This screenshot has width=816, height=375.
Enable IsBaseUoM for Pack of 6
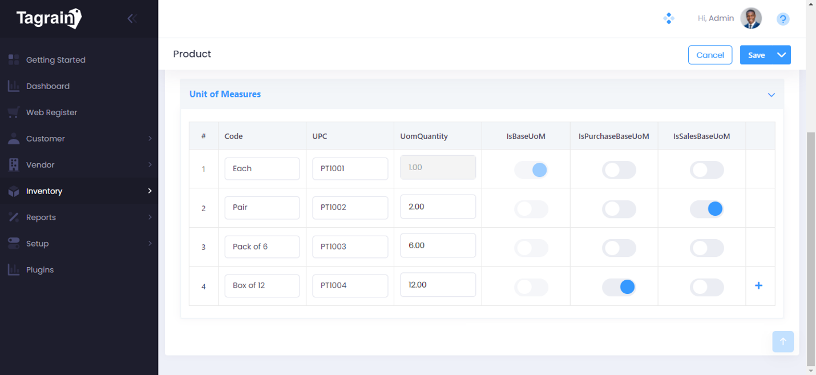pos(531,248)
